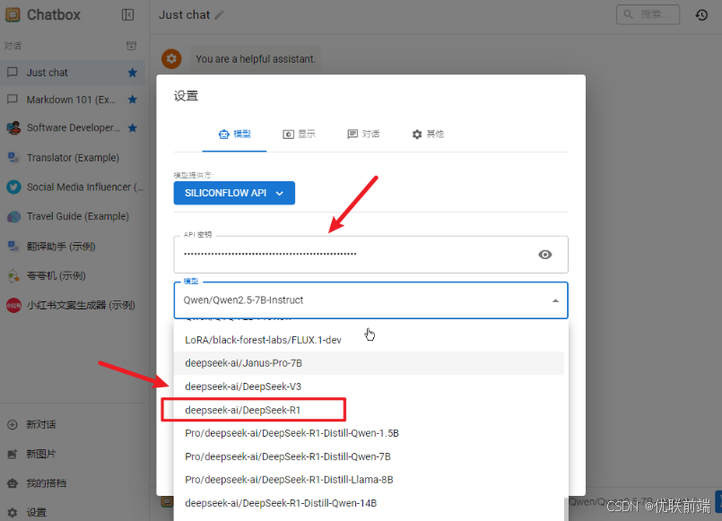Click the globe icon for Travel Guide
This screenshot has width=722, height=521.
point(13,216)
